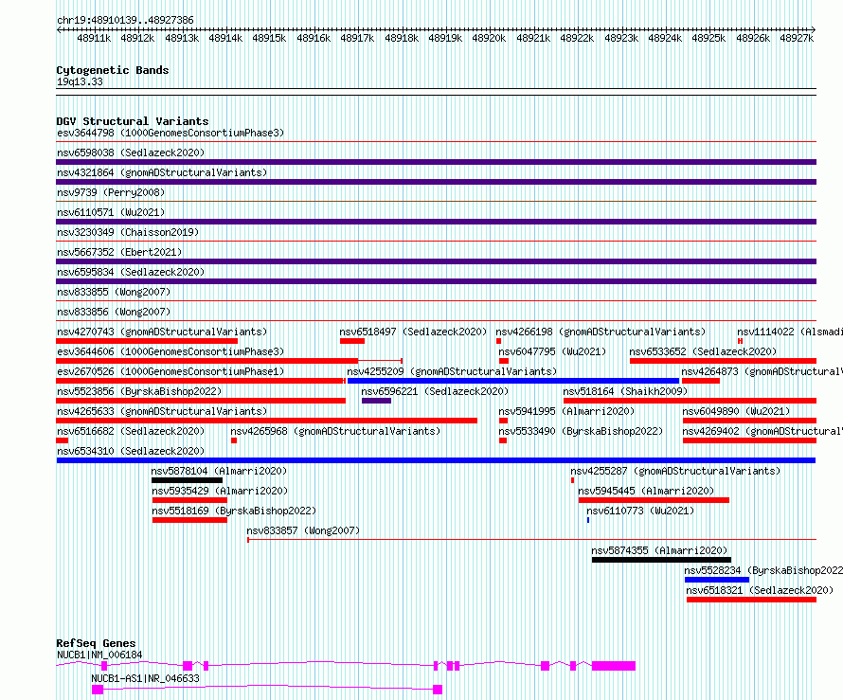Screen dimensions: 843x700
Task: Open the nsv833856 (Wong2007) entry
Action: point(114,312)
